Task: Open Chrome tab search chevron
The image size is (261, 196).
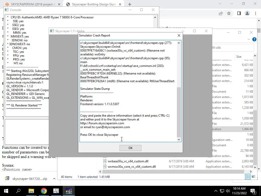Action: (x=220, y=4)
